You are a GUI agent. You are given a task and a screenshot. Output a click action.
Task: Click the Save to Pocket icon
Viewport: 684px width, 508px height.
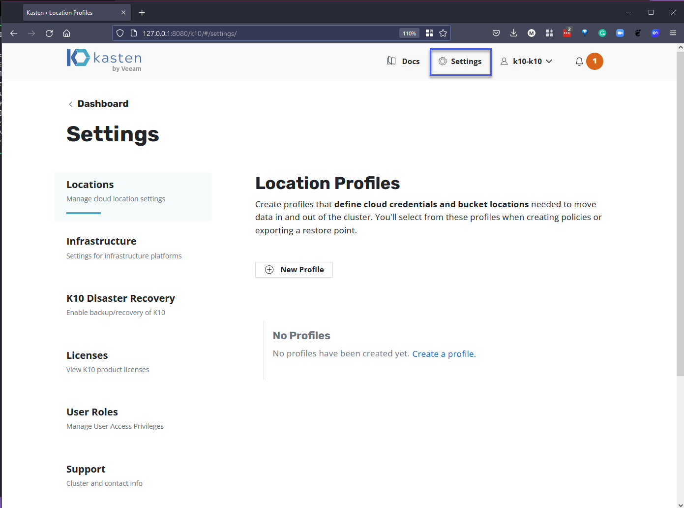pyautogui.click(x=496, y=33)
